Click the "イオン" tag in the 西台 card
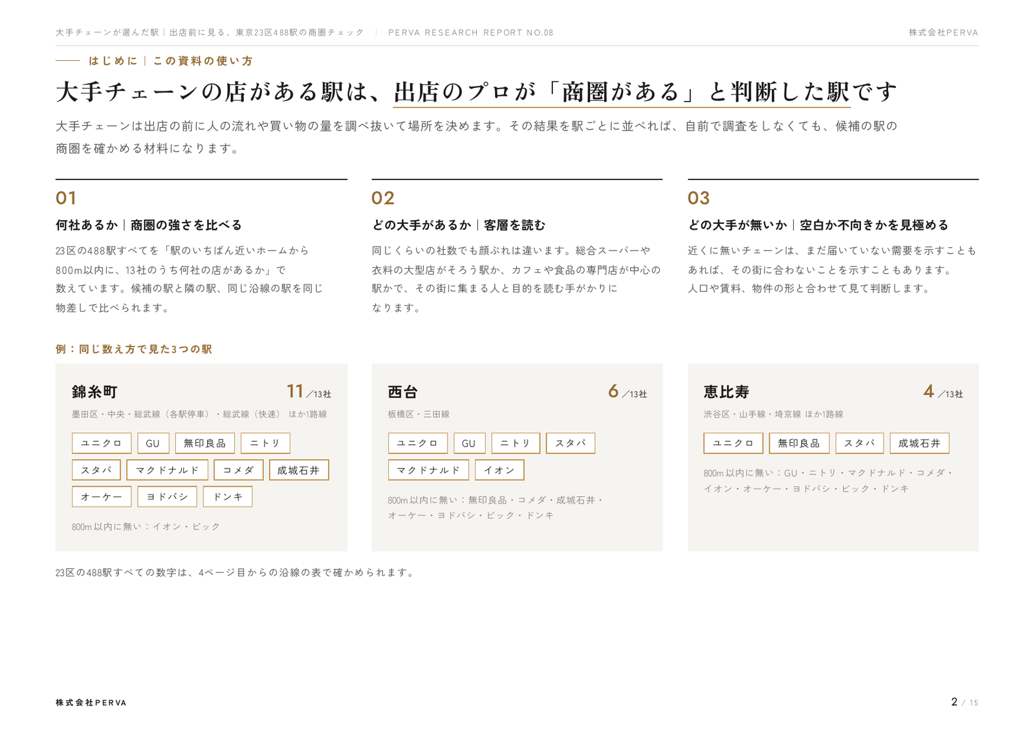The width and height of the screenshot is (1035, 732). (x=499, y=470)
